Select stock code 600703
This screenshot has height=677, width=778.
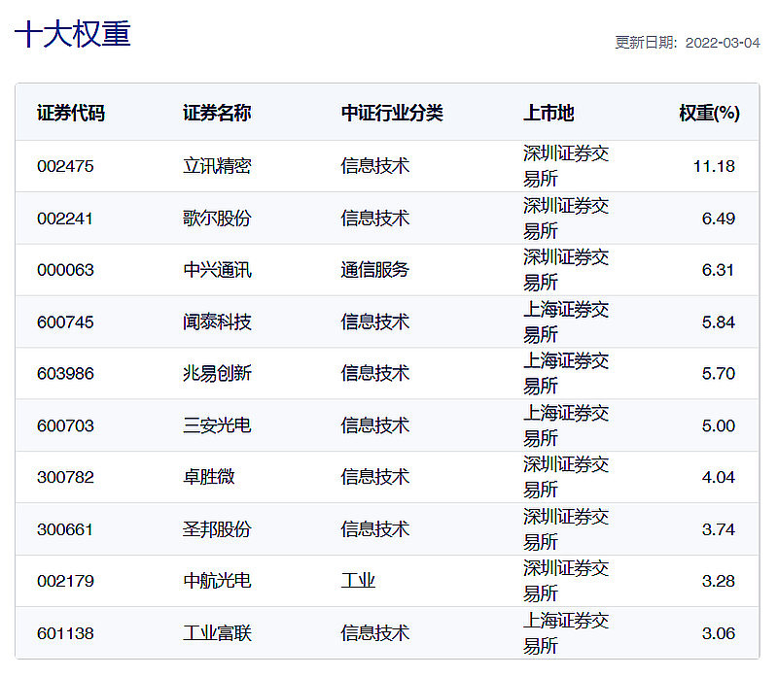[65, 425]
